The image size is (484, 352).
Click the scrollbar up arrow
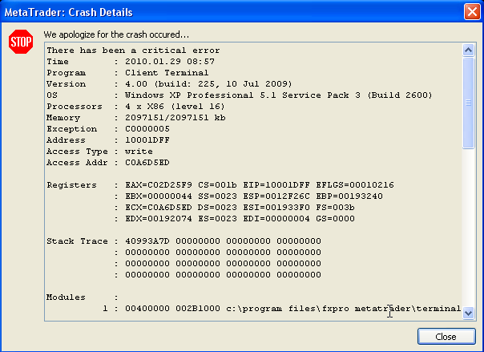(x=468, y=50)
